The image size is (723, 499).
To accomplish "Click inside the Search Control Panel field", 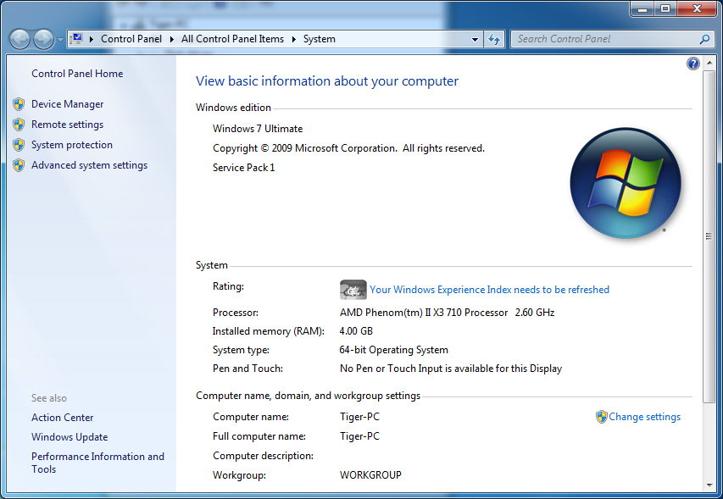I will 604,39.
